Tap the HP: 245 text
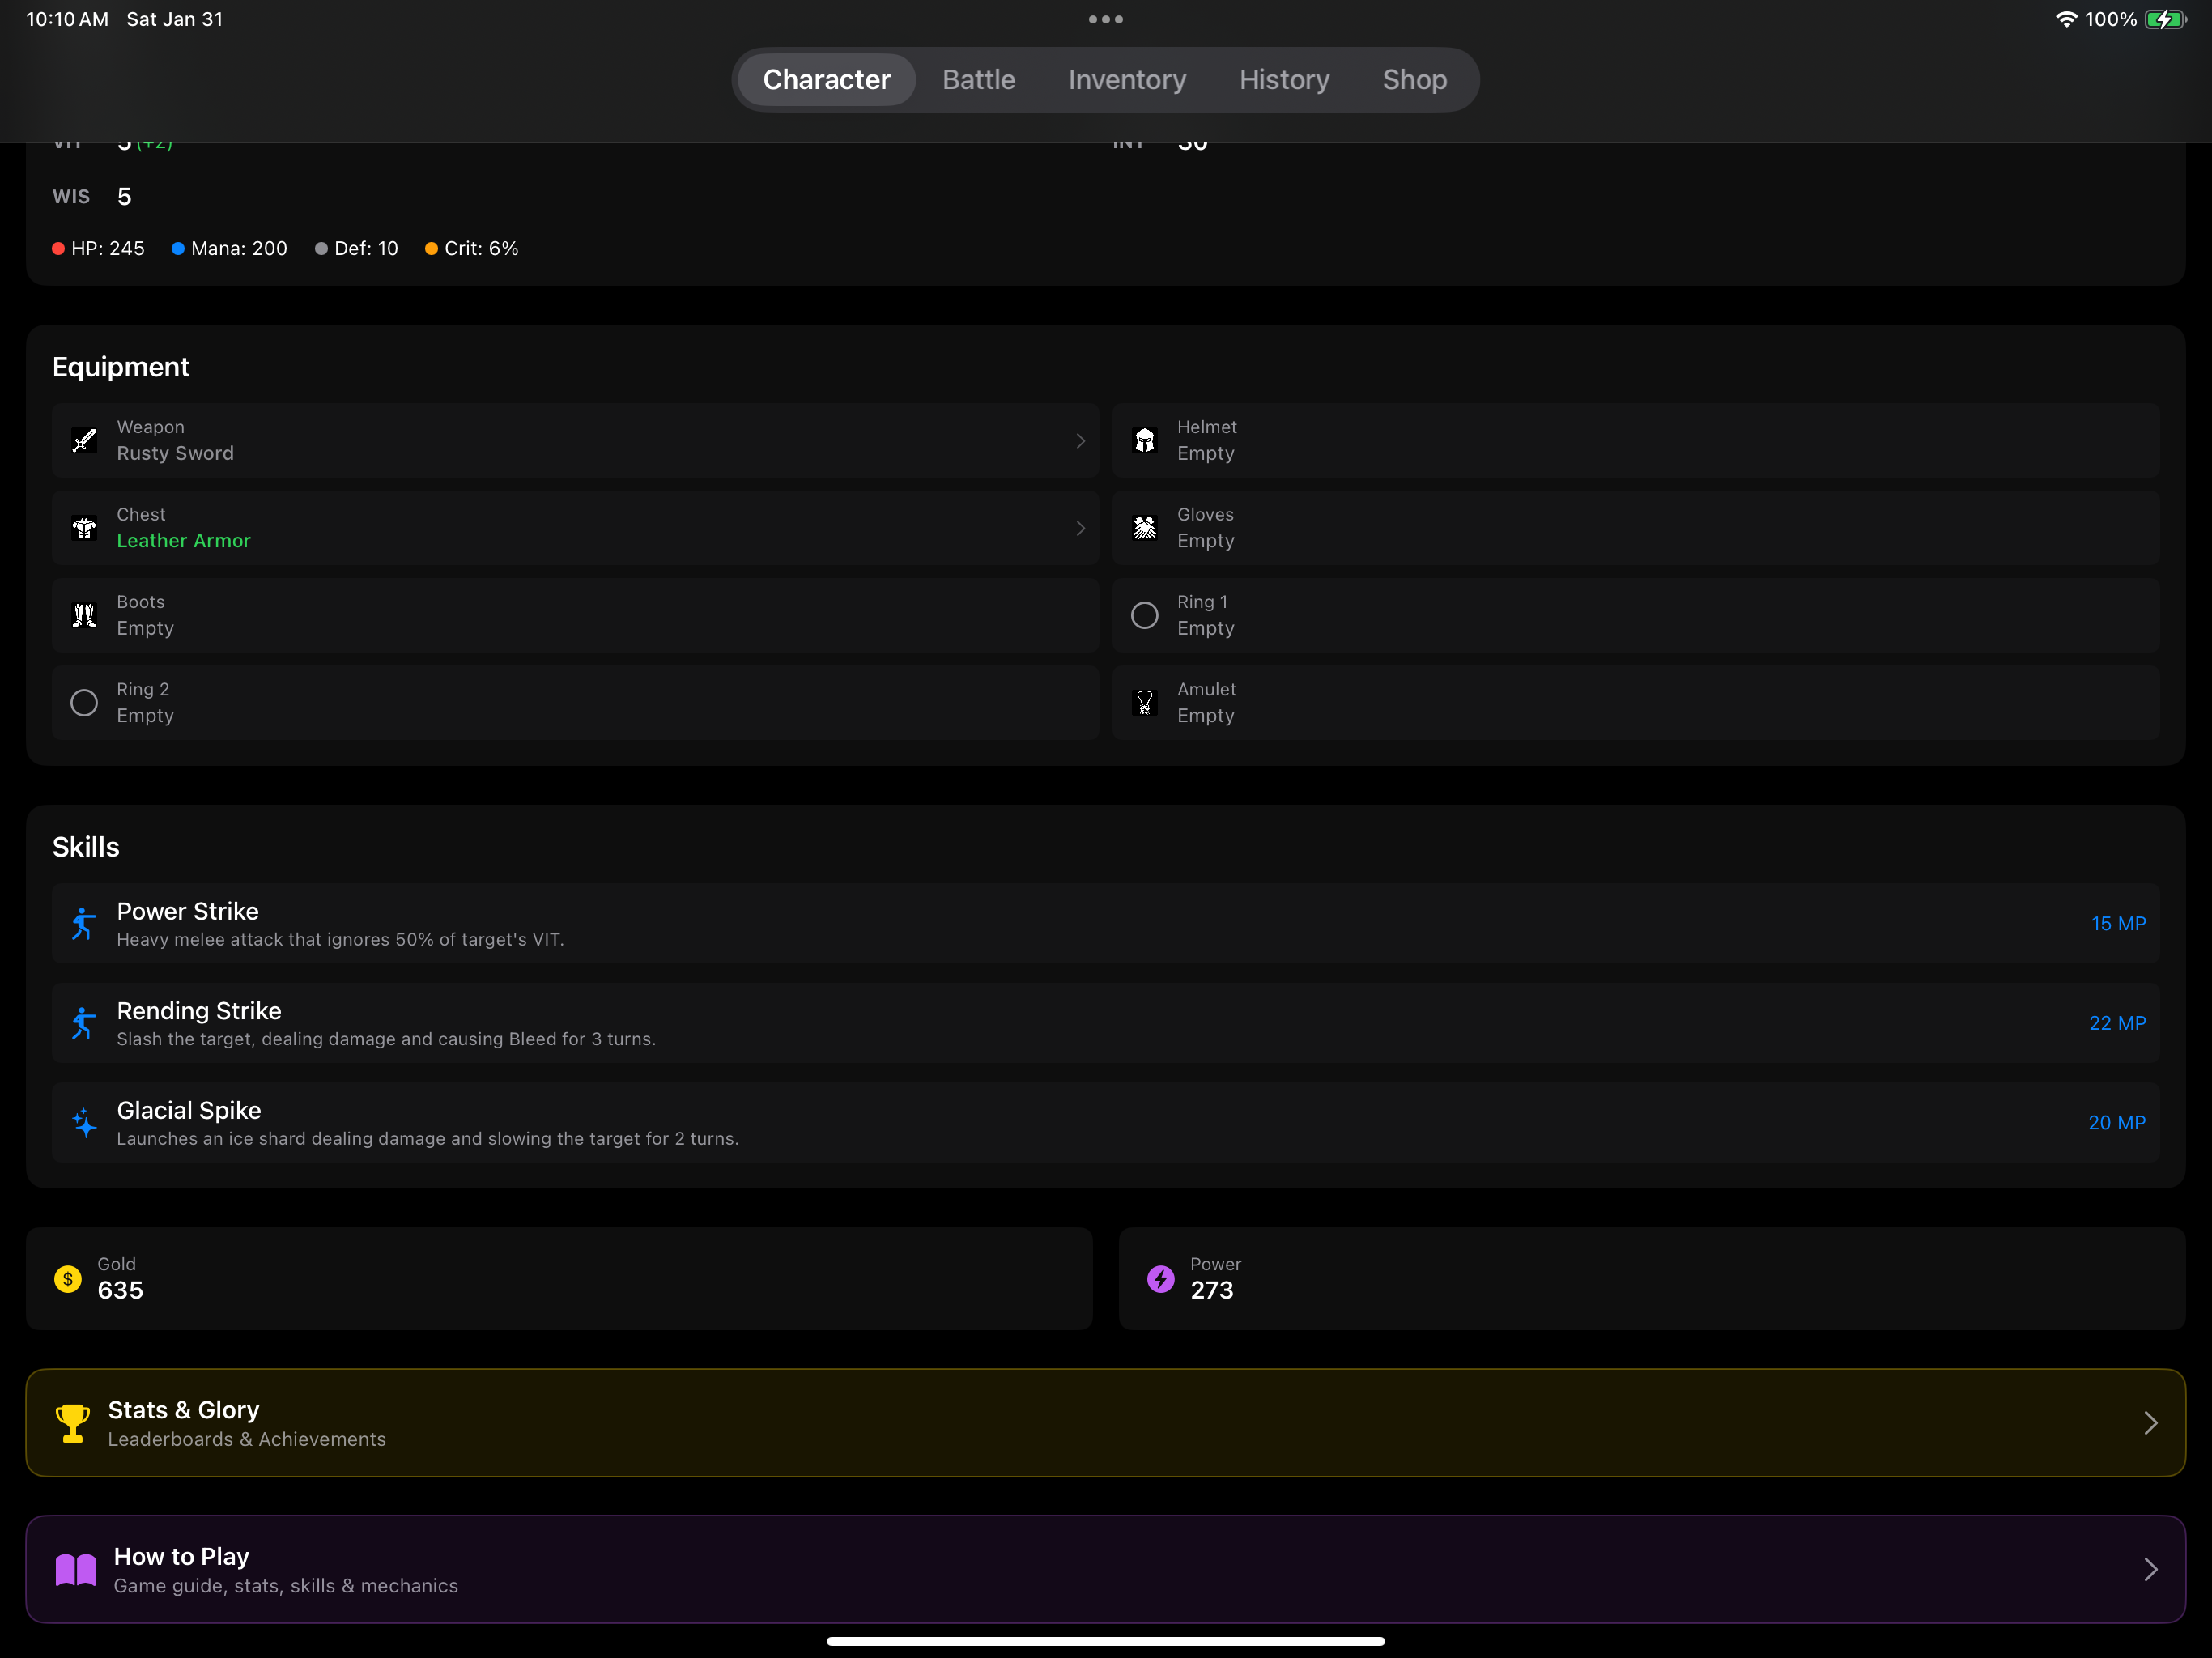Screen dimensions: 2212x1658 (108, 248)
